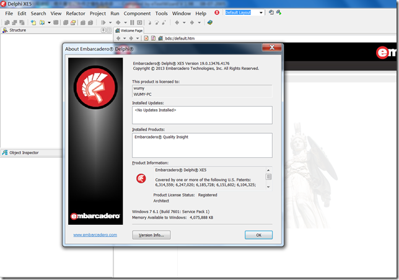
Task: Close the Structure panel
Action: [x=109, y=30]
